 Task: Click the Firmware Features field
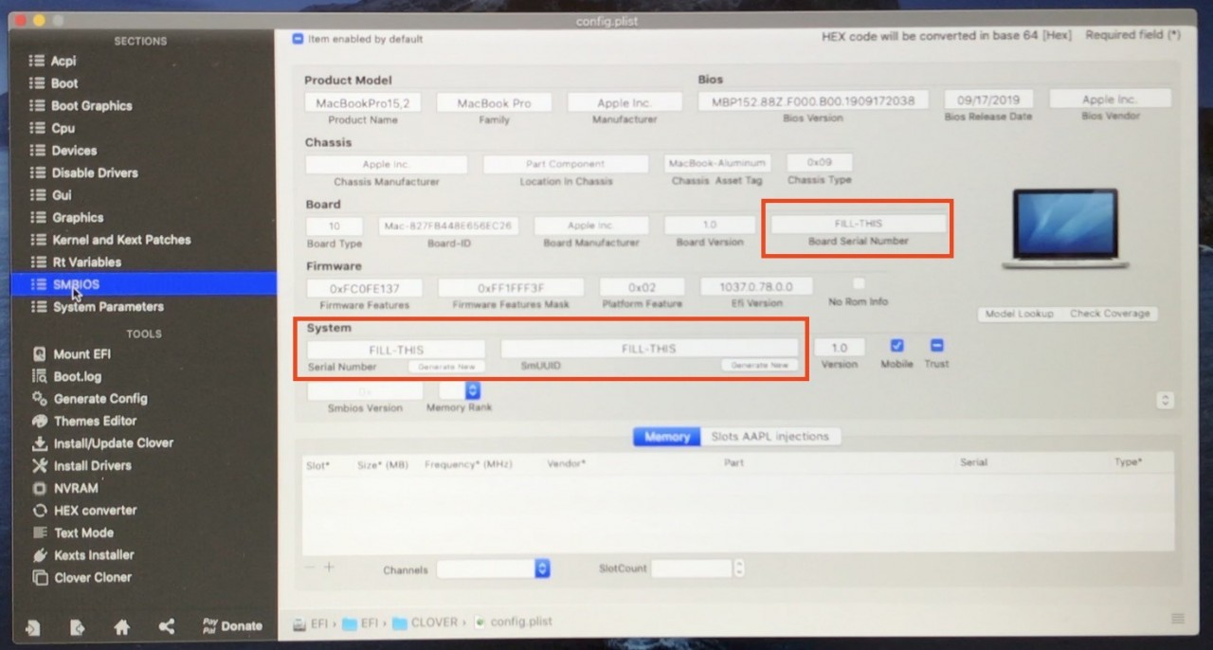pos(365,287)
